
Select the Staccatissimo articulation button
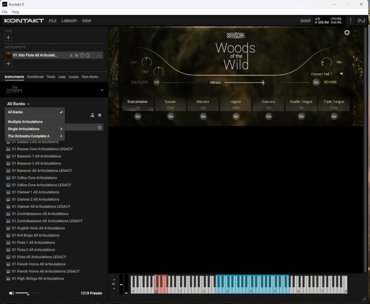138,104
